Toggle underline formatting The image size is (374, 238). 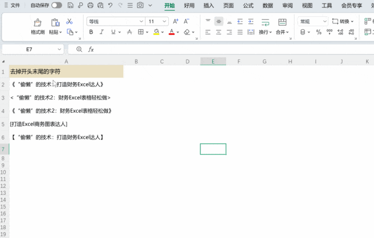[113, 32]
